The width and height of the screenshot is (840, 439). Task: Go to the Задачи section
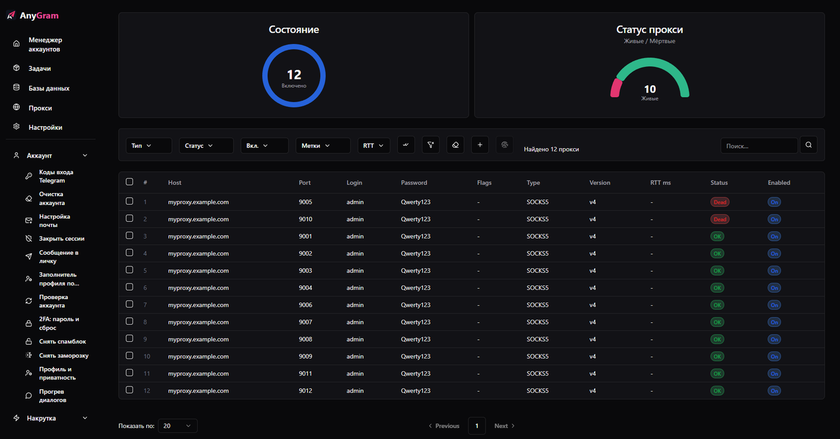tap(51, 68)
